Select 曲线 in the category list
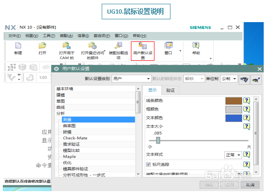Viewport: 267px width, 193px height. (x=95, y=107)
